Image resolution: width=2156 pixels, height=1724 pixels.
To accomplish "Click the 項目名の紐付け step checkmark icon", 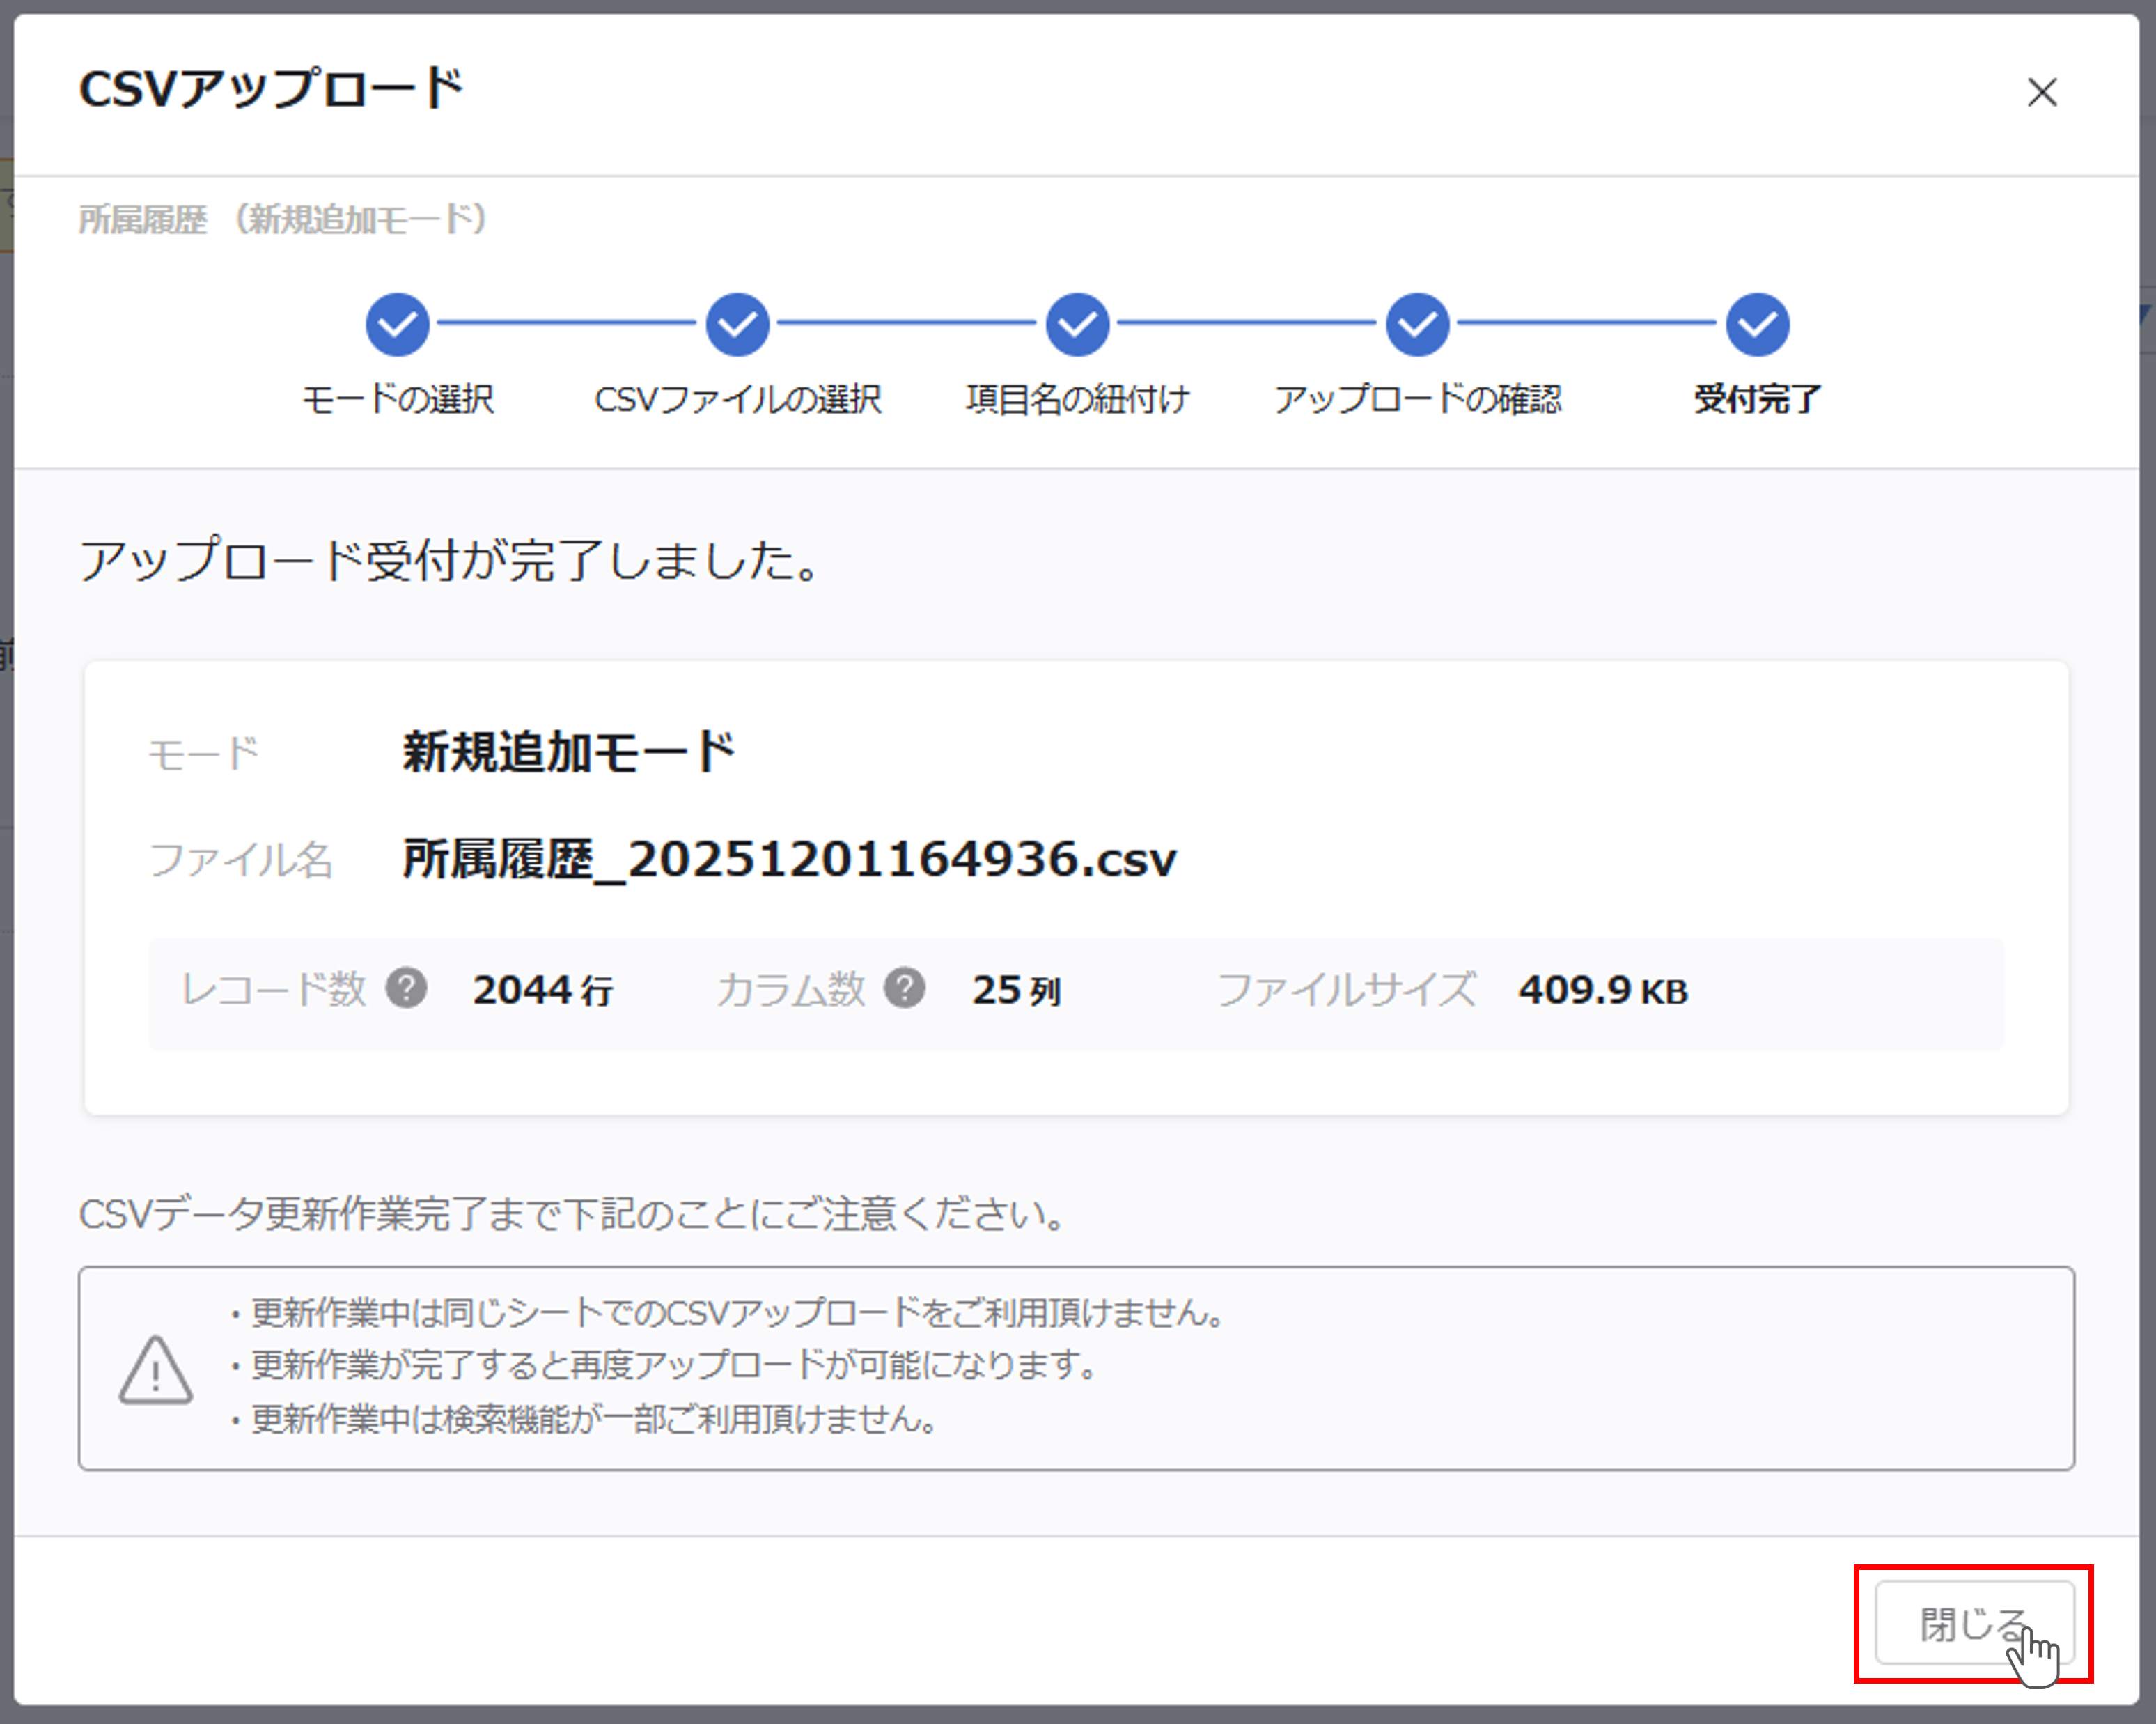I will [x=1077, y=324].
